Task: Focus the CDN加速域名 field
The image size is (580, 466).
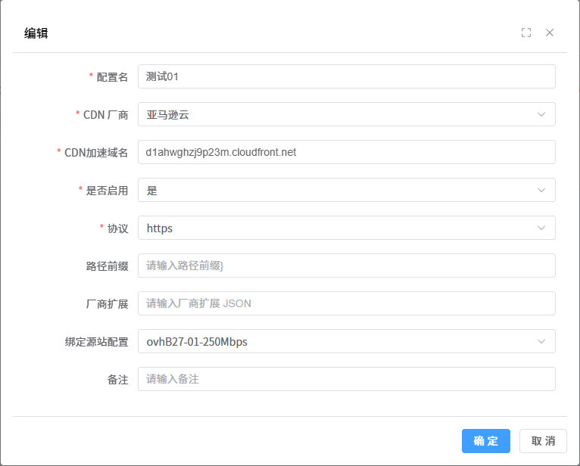Action: (x=347, y=152)
